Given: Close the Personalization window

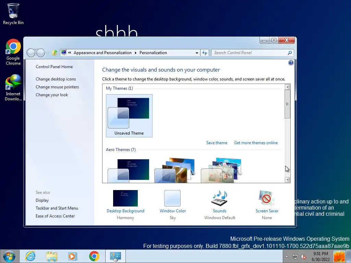Looking at the screenshot, I should click(x=287, y=40).
